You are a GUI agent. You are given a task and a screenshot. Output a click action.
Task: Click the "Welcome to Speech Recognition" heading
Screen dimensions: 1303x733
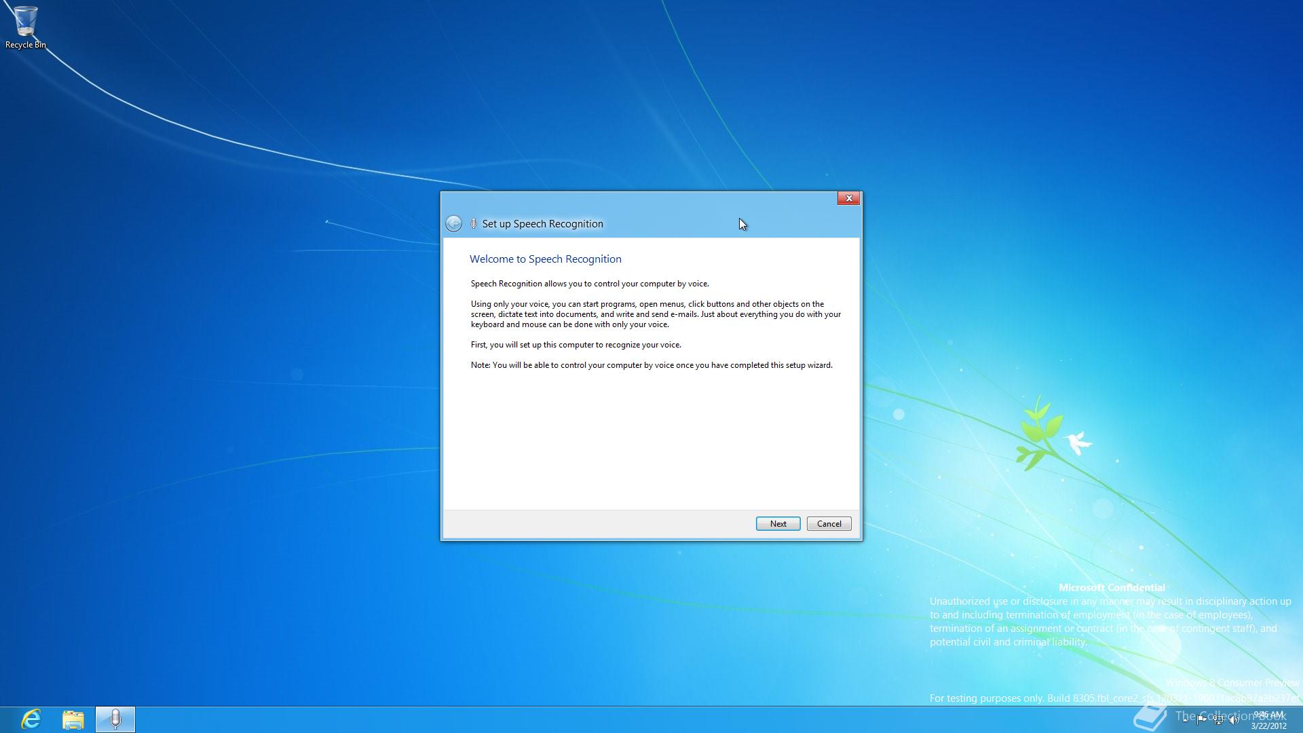tap(545, 259)
